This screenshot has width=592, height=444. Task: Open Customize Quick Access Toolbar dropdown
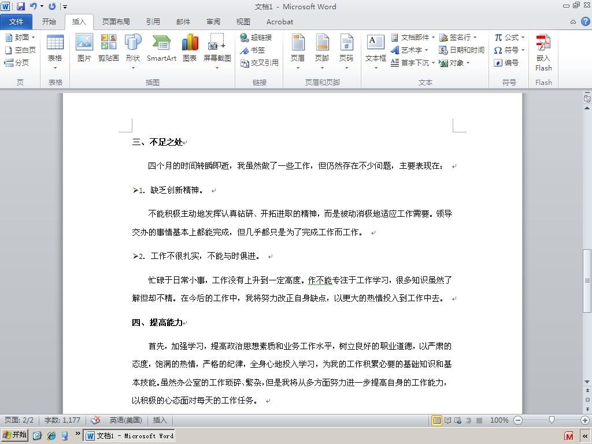(x=65, y=7)
